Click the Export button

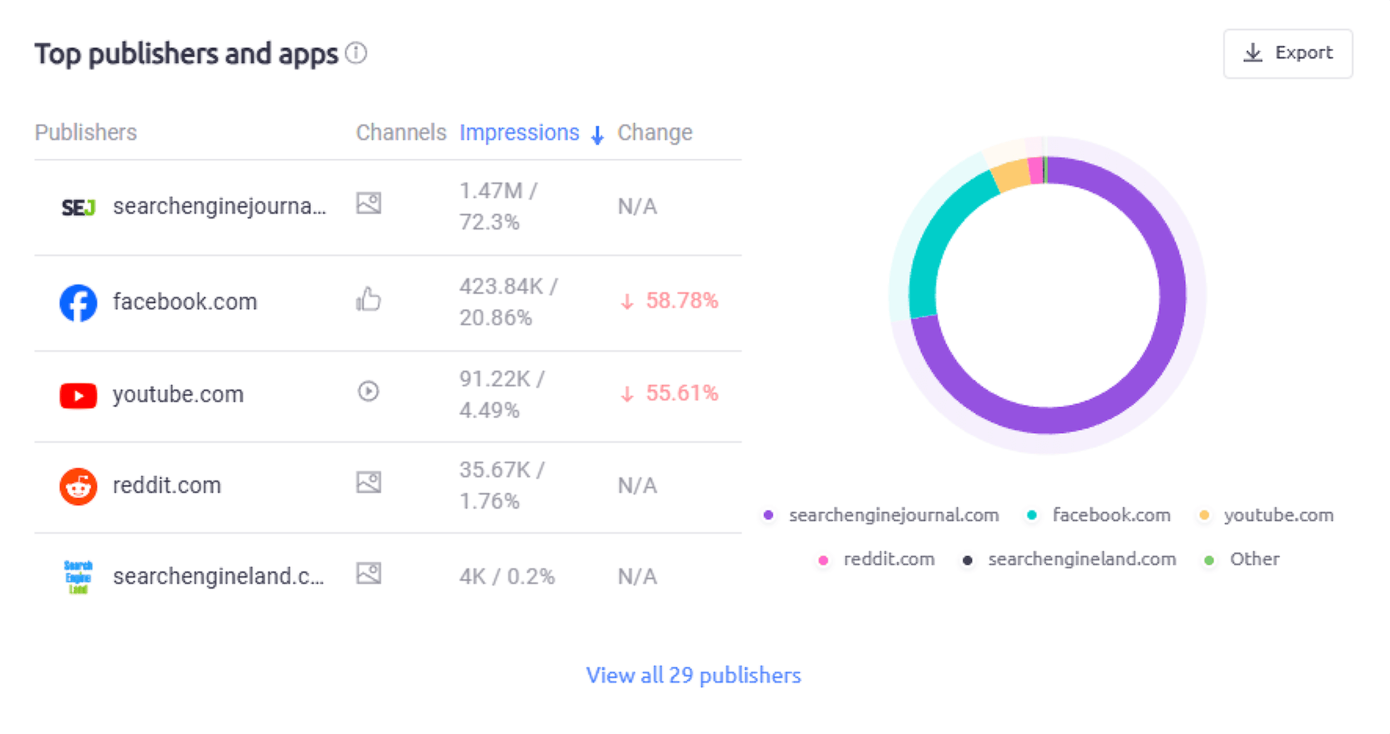click(x=1288, y=53)
